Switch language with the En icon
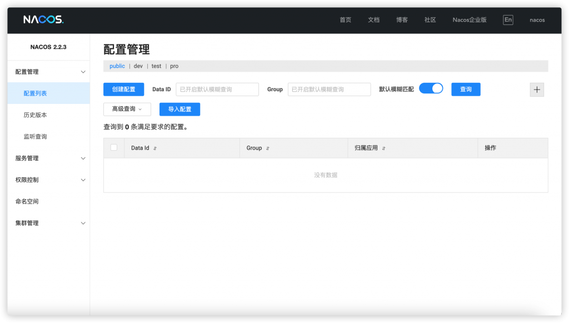Screen dimensions: 569x323 click(508, 20)
